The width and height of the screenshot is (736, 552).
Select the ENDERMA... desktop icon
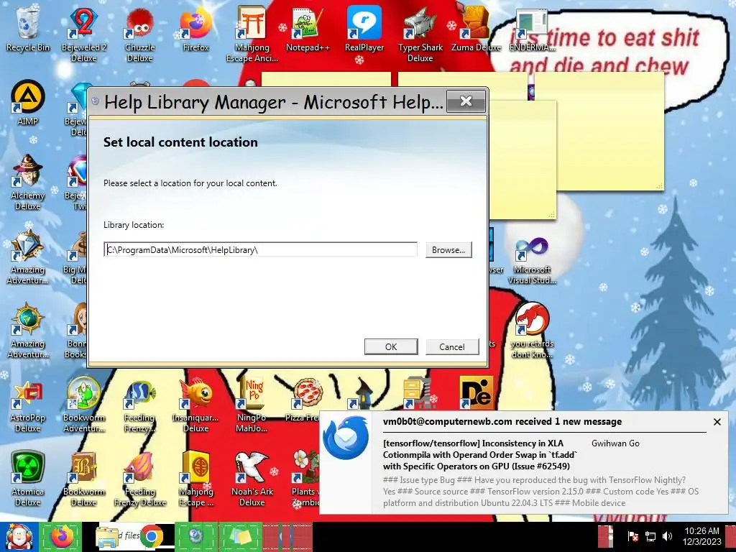click(x=532, y=29)
